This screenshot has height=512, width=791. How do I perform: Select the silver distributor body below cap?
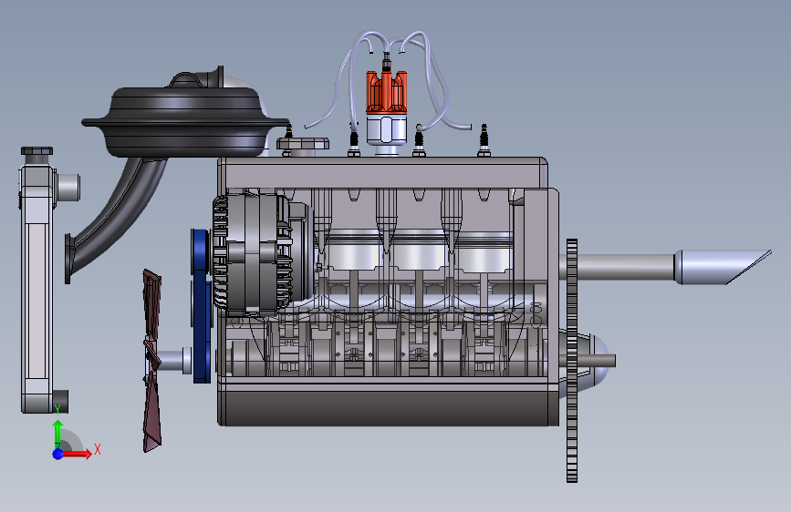point(387,128)
